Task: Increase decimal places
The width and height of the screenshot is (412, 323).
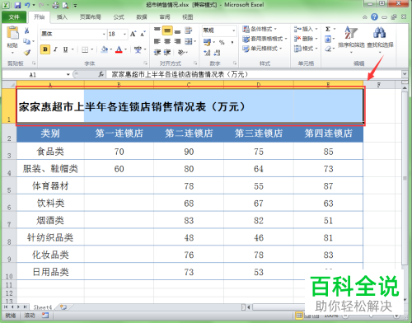Action: 207,53
